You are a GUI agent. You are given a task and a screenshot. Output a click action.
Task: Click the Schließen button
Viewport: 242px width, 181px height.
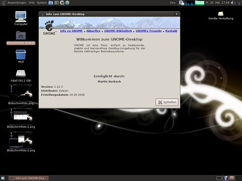click(167, 102)
